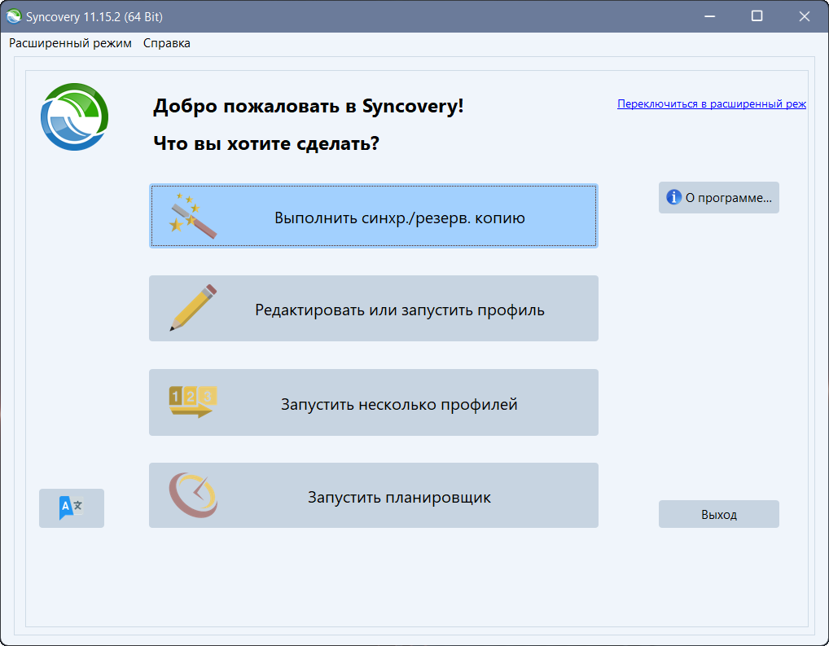The width and height of the screenshot is (829, 646).
Task: Click the Syncovery app icon in the title bar
Action: pyautogui.click(x=14, y=16)
